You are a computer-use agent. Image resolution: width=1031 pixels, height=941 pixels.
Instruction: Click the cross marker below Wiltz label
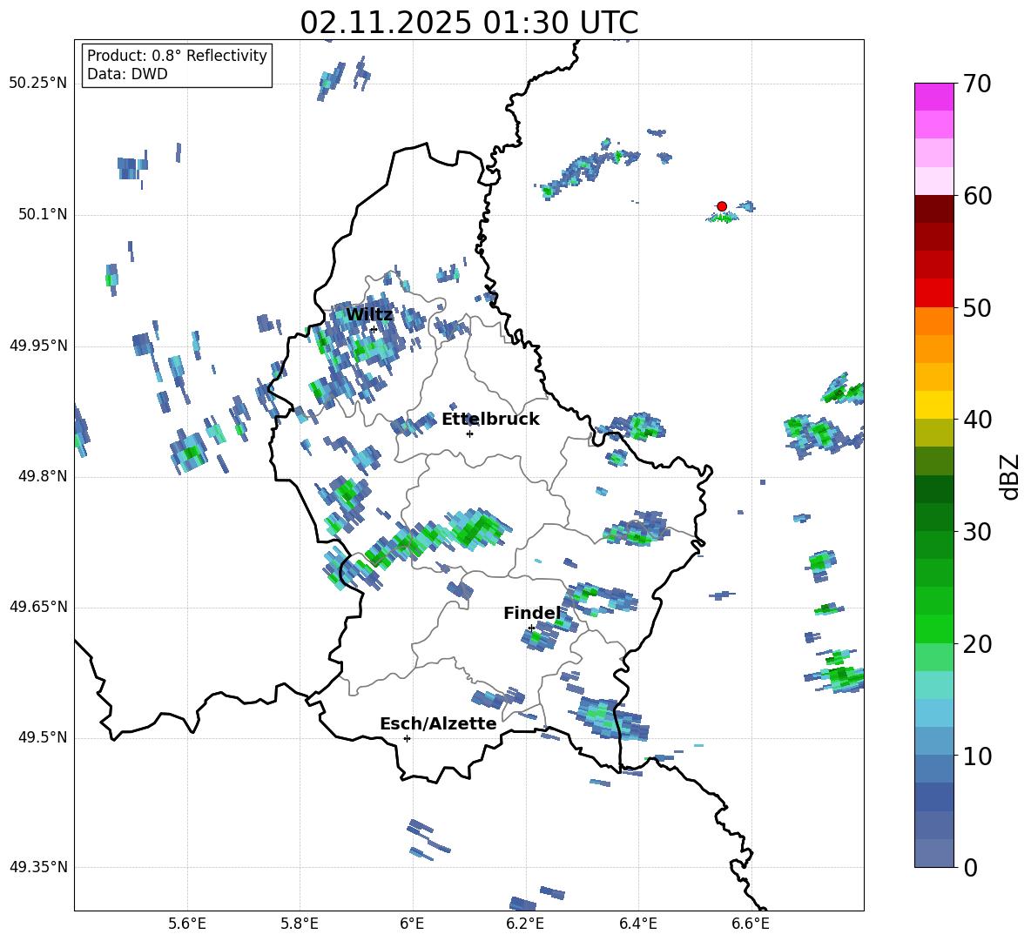(374, 329)
